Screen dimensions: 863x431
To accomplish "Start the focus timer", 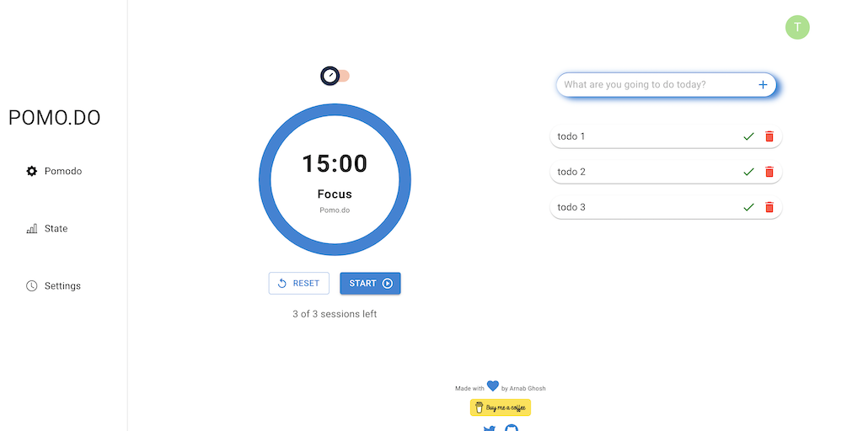I will [370, 284].
